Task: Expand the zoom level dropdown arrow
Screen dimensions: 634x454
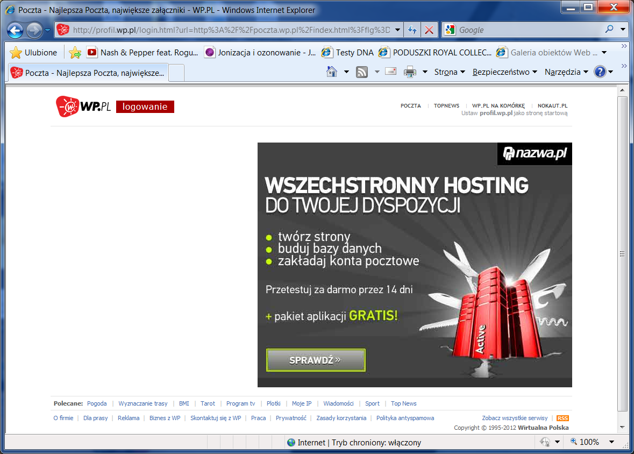Action: 611,442
